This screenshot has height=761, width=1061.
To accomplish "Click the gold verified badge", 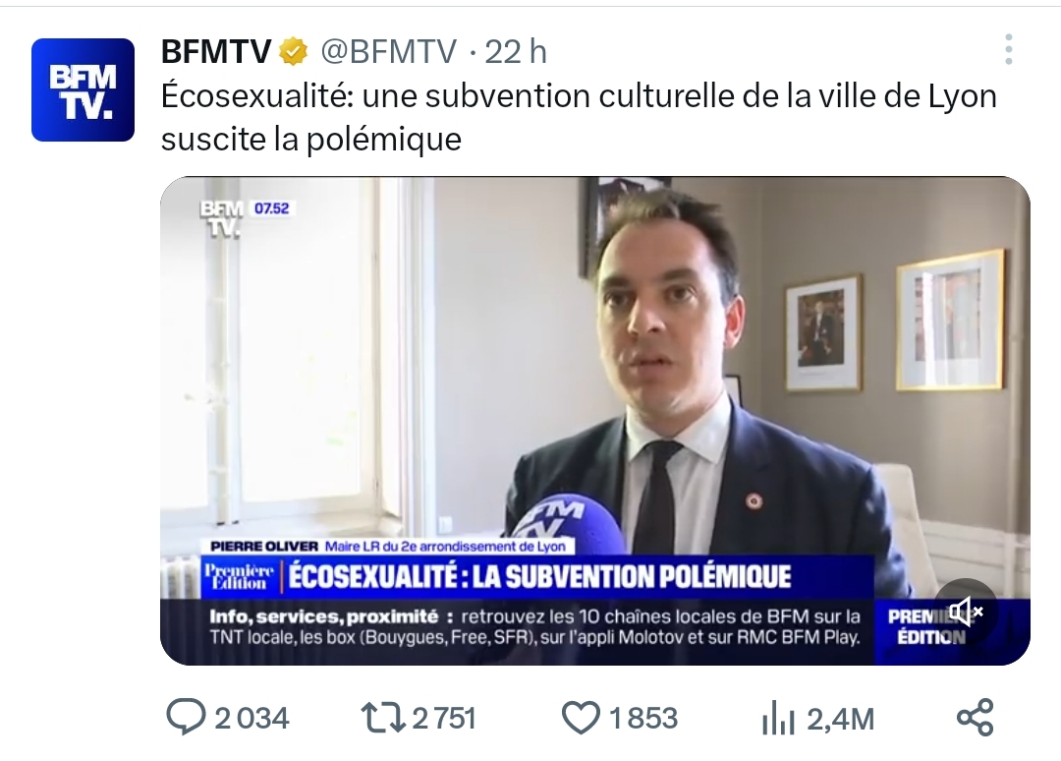I will [294, 51].
